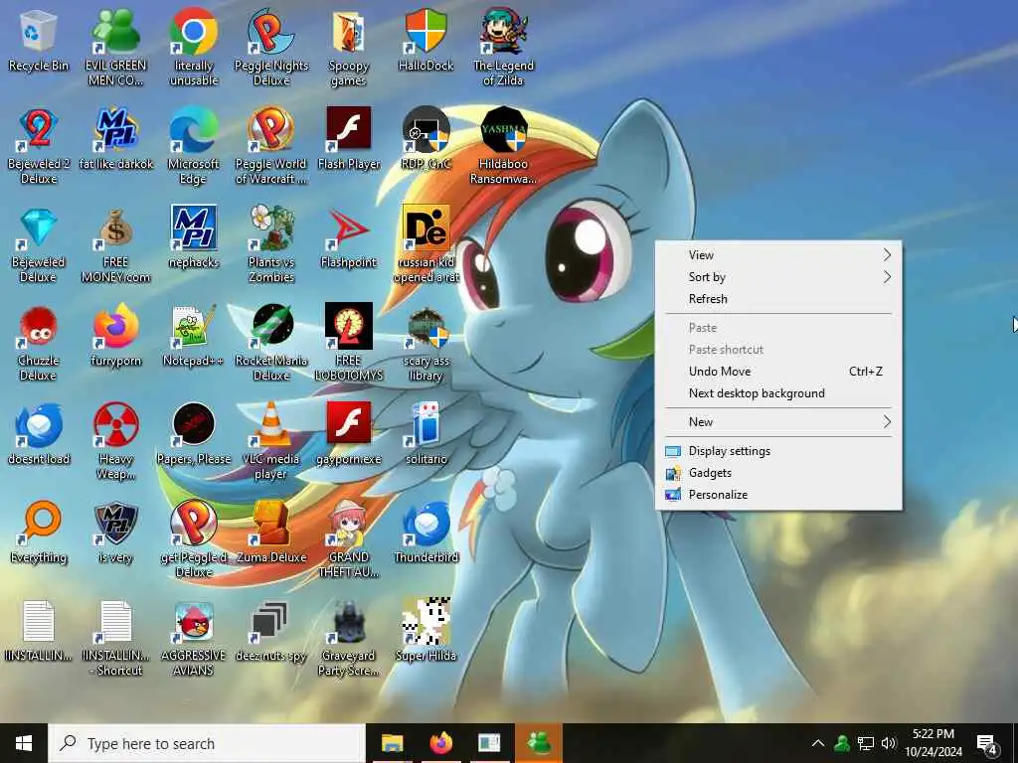This screenshot has height=763, width=1018.
Task: Select the Rocket Mania Deluxe icon
Action: [270, 343]
